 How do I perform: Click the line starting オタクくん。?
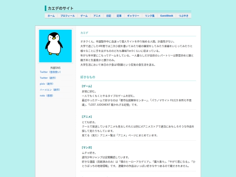click(128, 42)
